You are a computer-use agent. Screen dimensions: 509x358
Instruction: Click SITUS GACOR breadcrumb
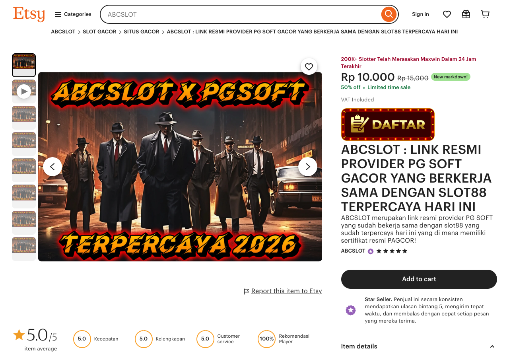142,32
